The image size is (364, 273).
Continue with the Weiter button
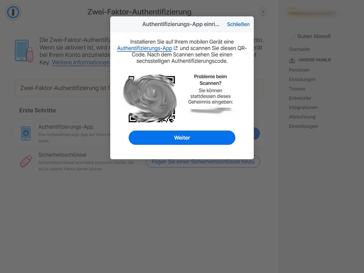point(182,138)
